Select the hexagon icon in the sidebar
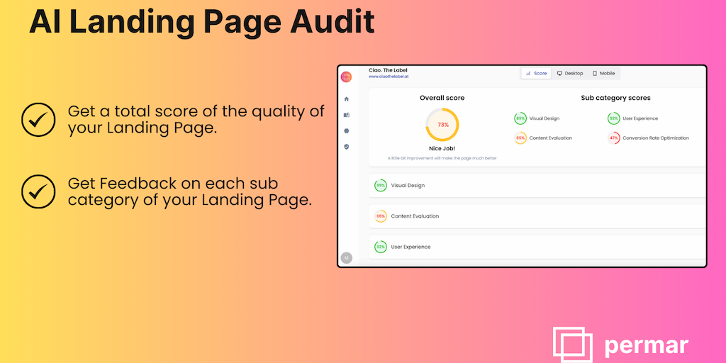Screen dimensions: 726x363 (346, 131)
